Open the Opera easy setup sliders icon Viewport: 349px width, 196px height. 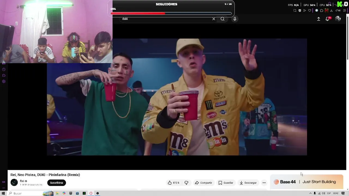click(x=344, y=10)
